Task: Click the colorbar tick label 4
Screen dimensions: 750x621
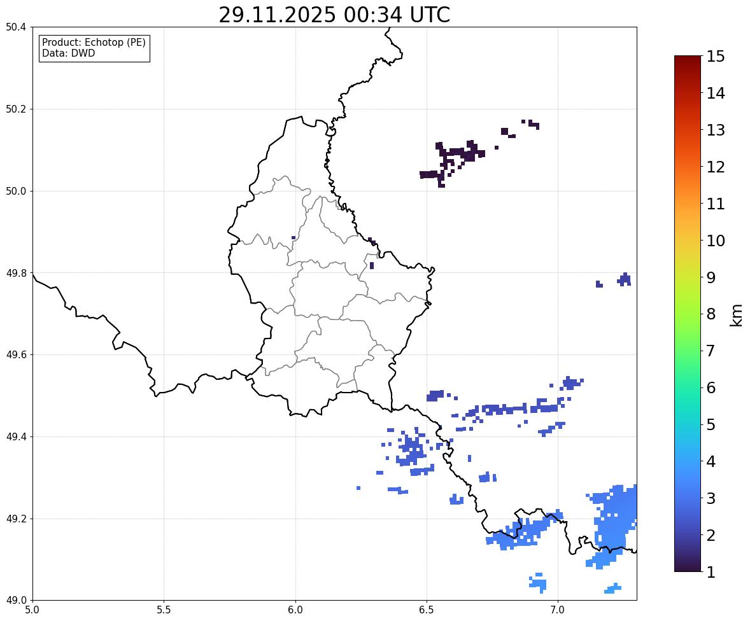Action: (x=711, y=461)
